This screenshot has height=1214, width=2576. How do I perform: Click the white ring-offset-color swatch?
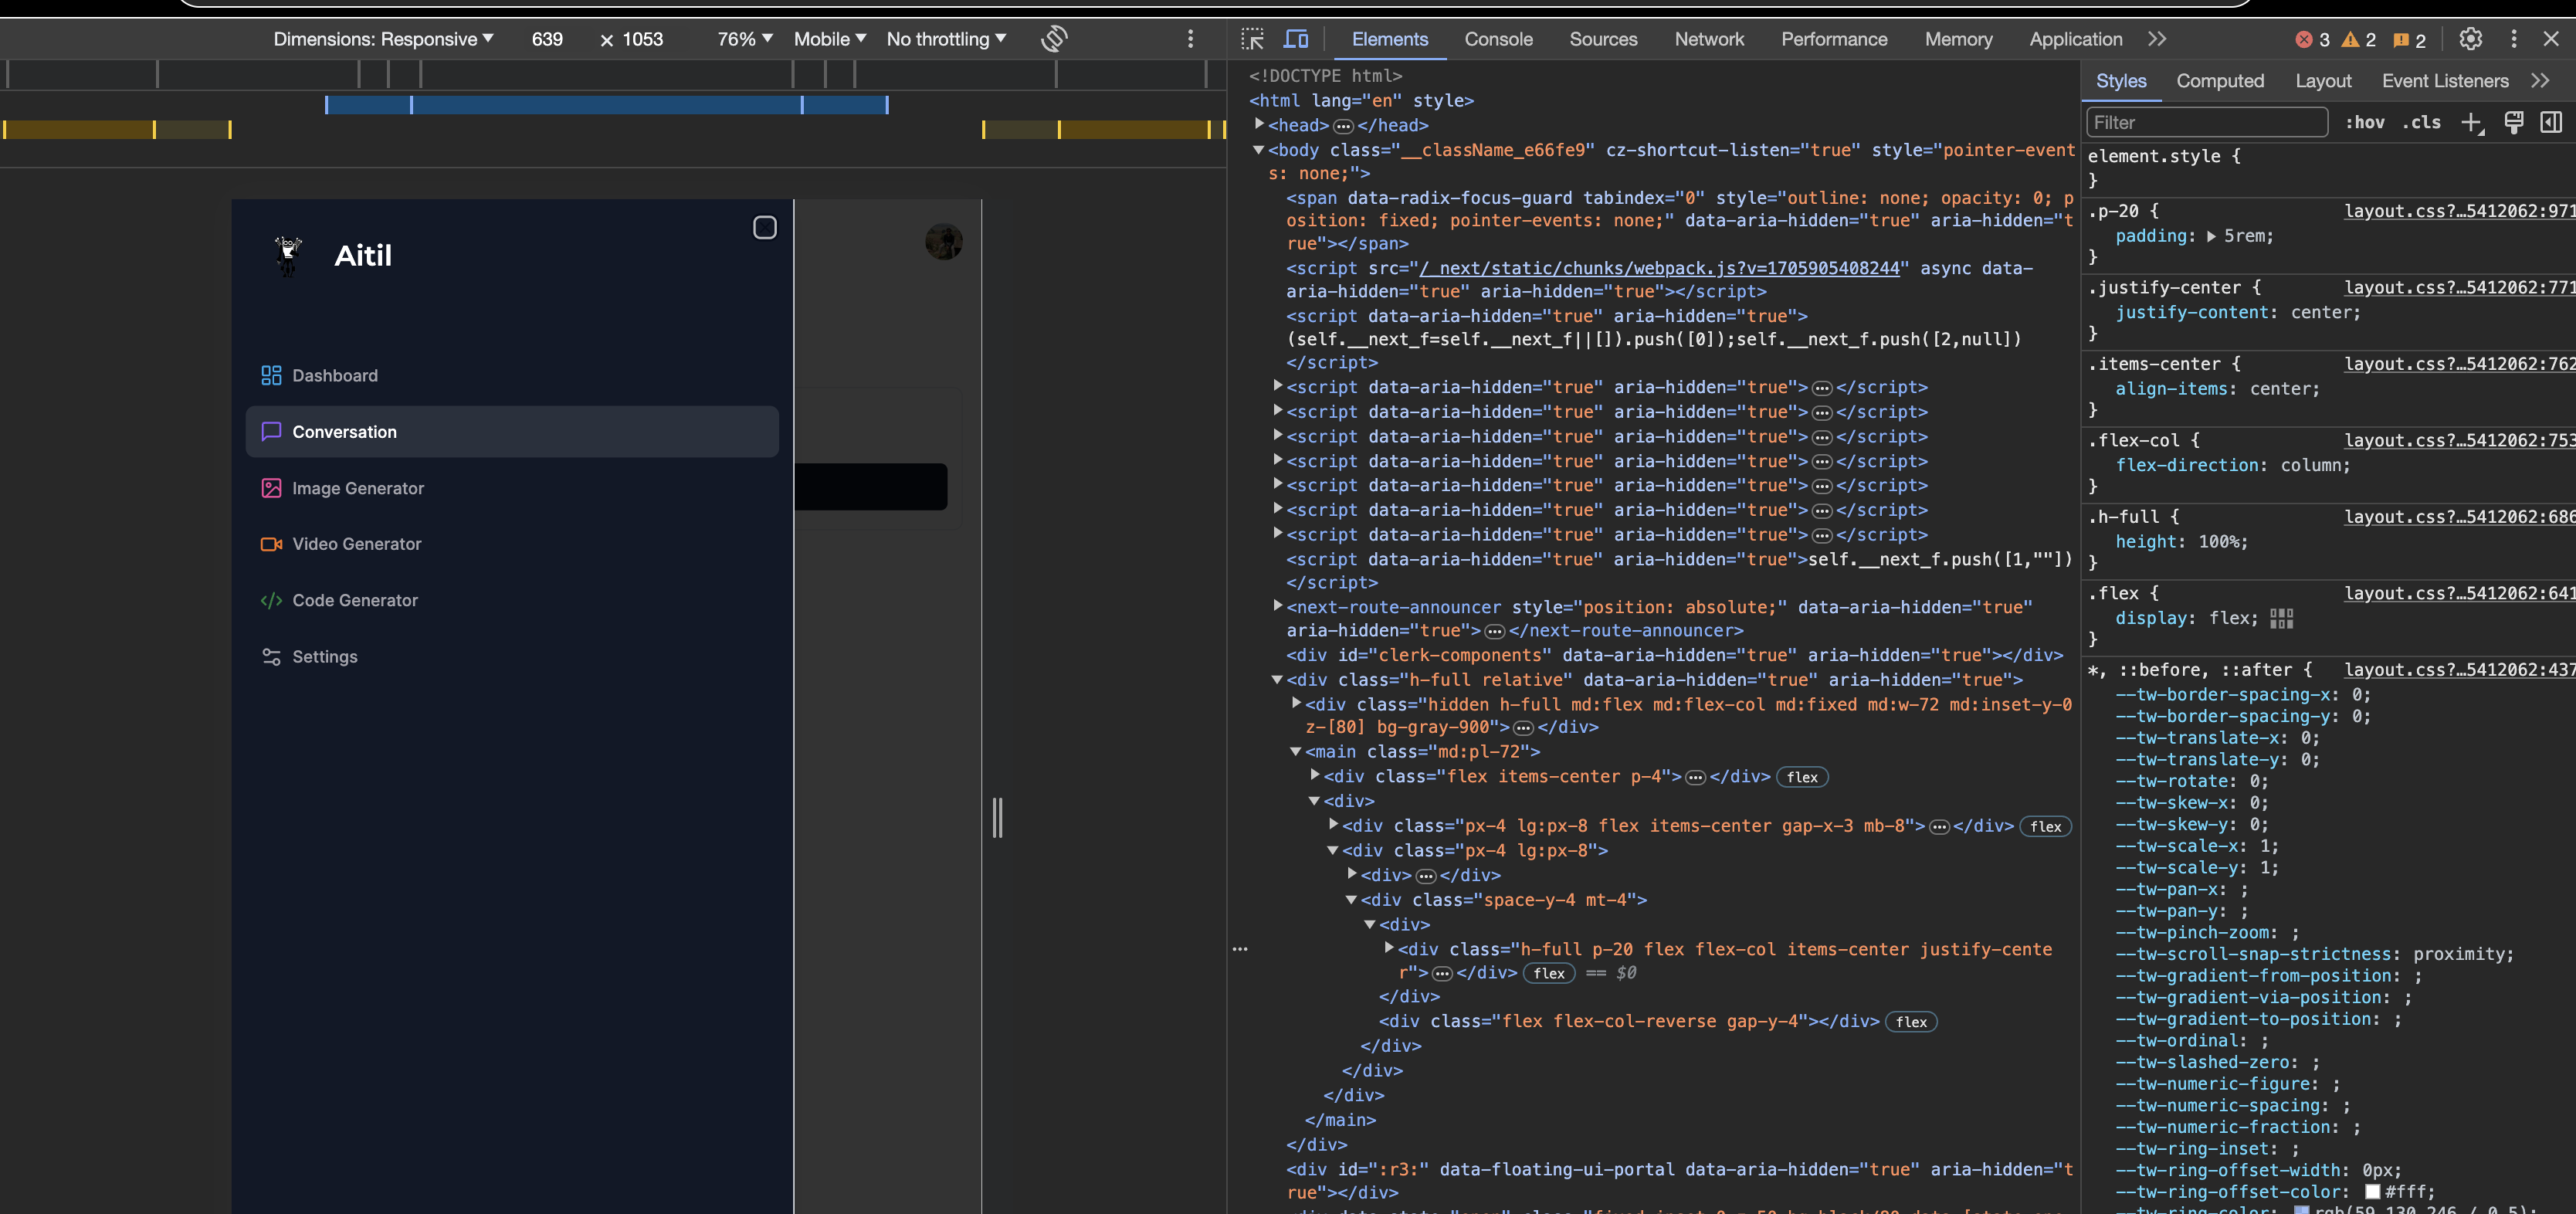(x=2372, y=1192)
